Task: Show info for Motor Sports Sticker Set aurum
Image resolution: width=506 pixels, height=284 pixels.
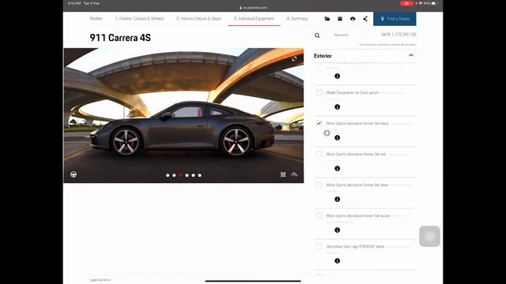Action: pos(338,230)
